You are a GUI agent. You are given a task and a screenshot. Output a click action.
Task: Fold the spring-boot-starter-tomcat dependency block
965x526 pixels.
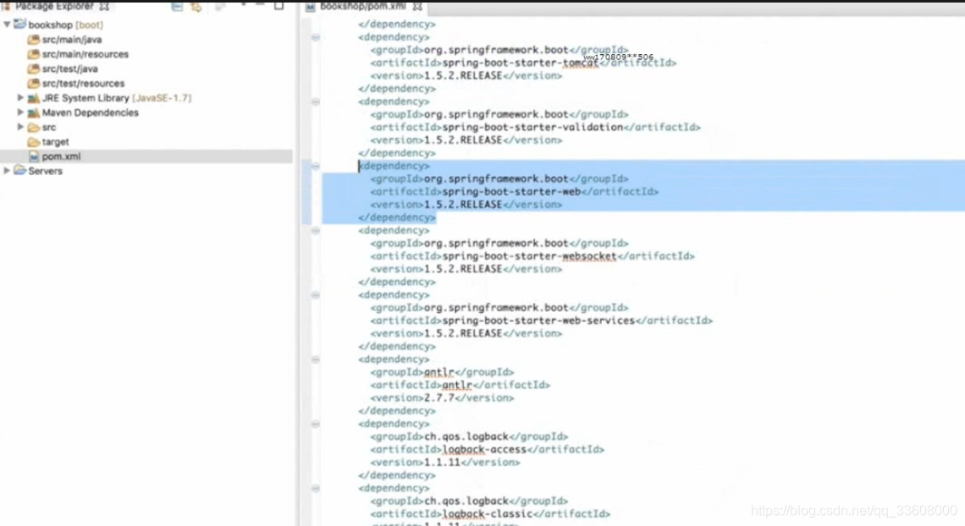pyautogui.click(x=315, y=37)
